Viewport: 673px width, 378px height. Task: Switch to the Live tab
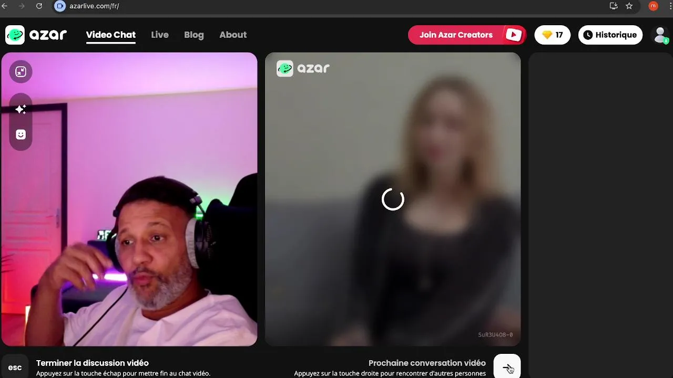coord(160,35)
